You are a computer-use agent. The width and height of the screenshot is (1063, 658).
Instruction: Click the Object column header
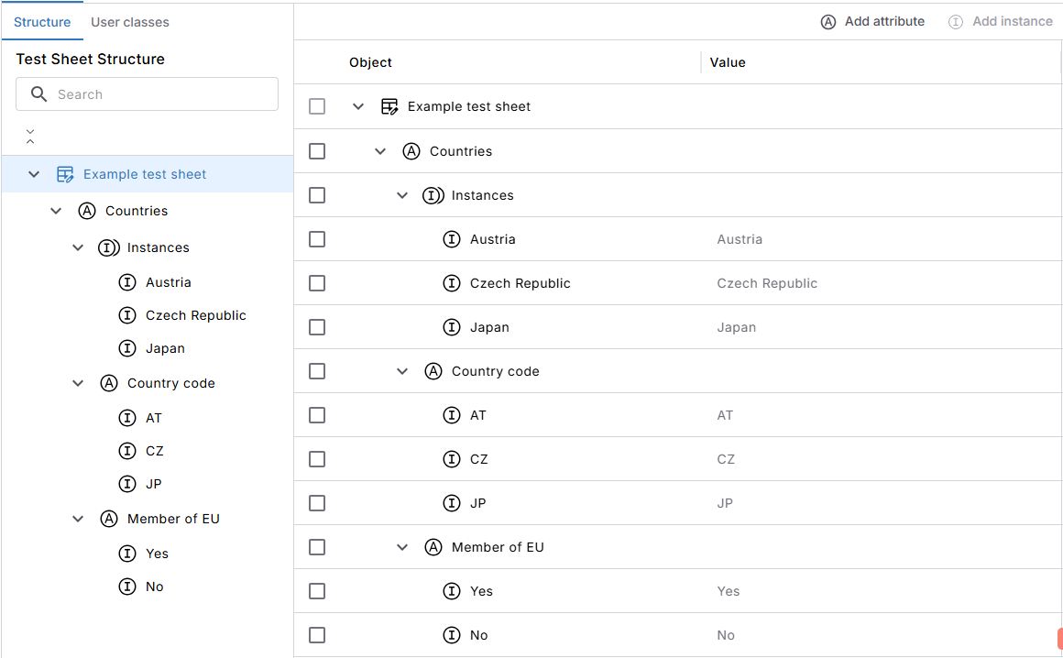(x=370, y=62)
